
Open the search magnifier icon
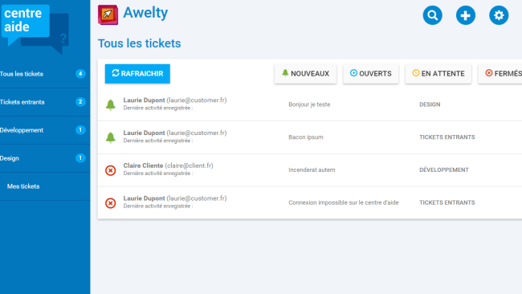click(432, 15)
